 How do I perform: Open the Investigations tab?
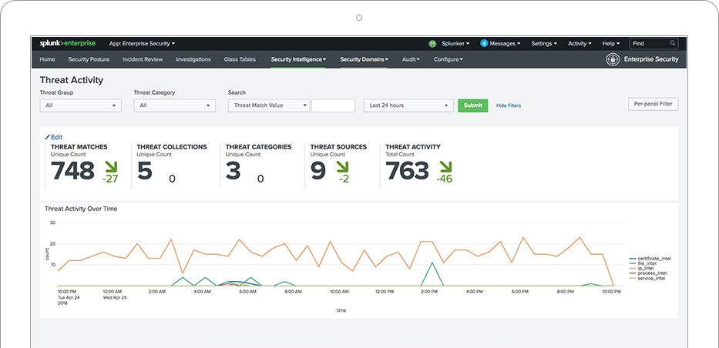193,59
